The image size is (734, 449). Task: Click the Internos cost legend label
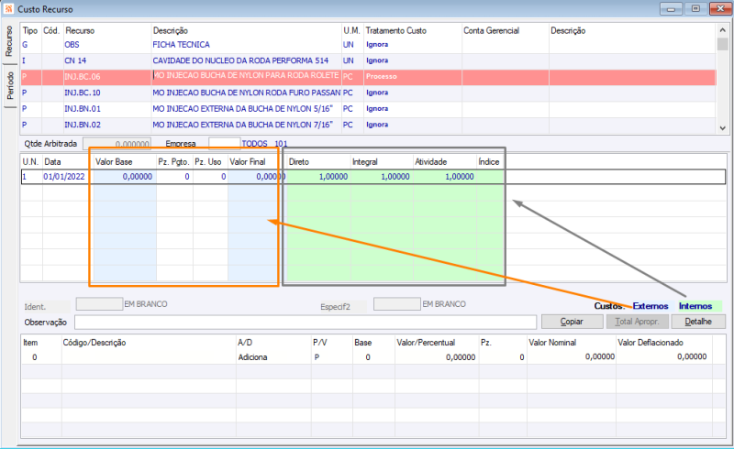[x=695, y=306]
